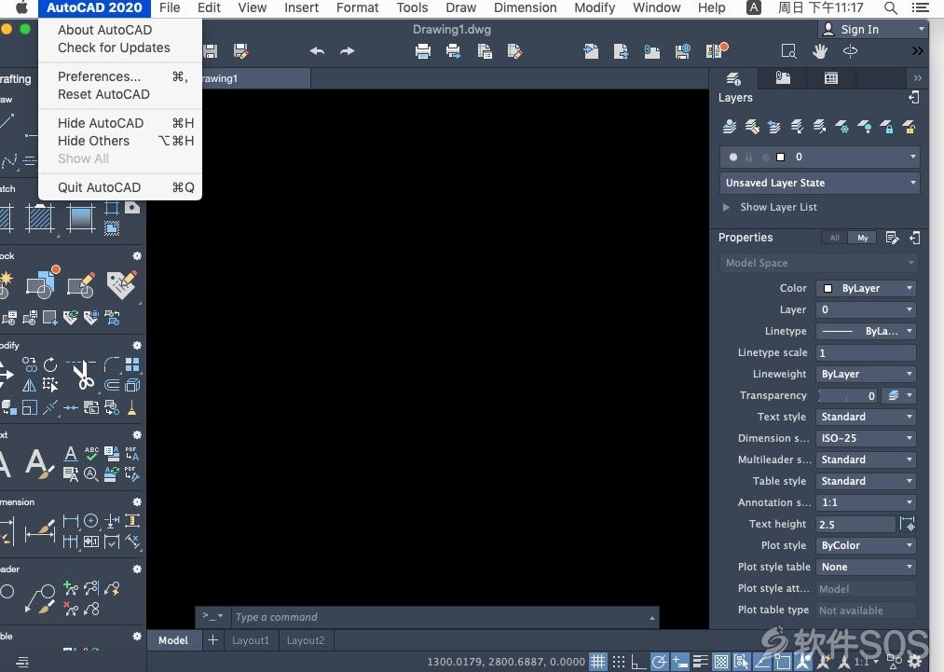Viewport: 944px width, 672px height.
Task: Toggle Ortho mode in status bar
Action: 638,662
